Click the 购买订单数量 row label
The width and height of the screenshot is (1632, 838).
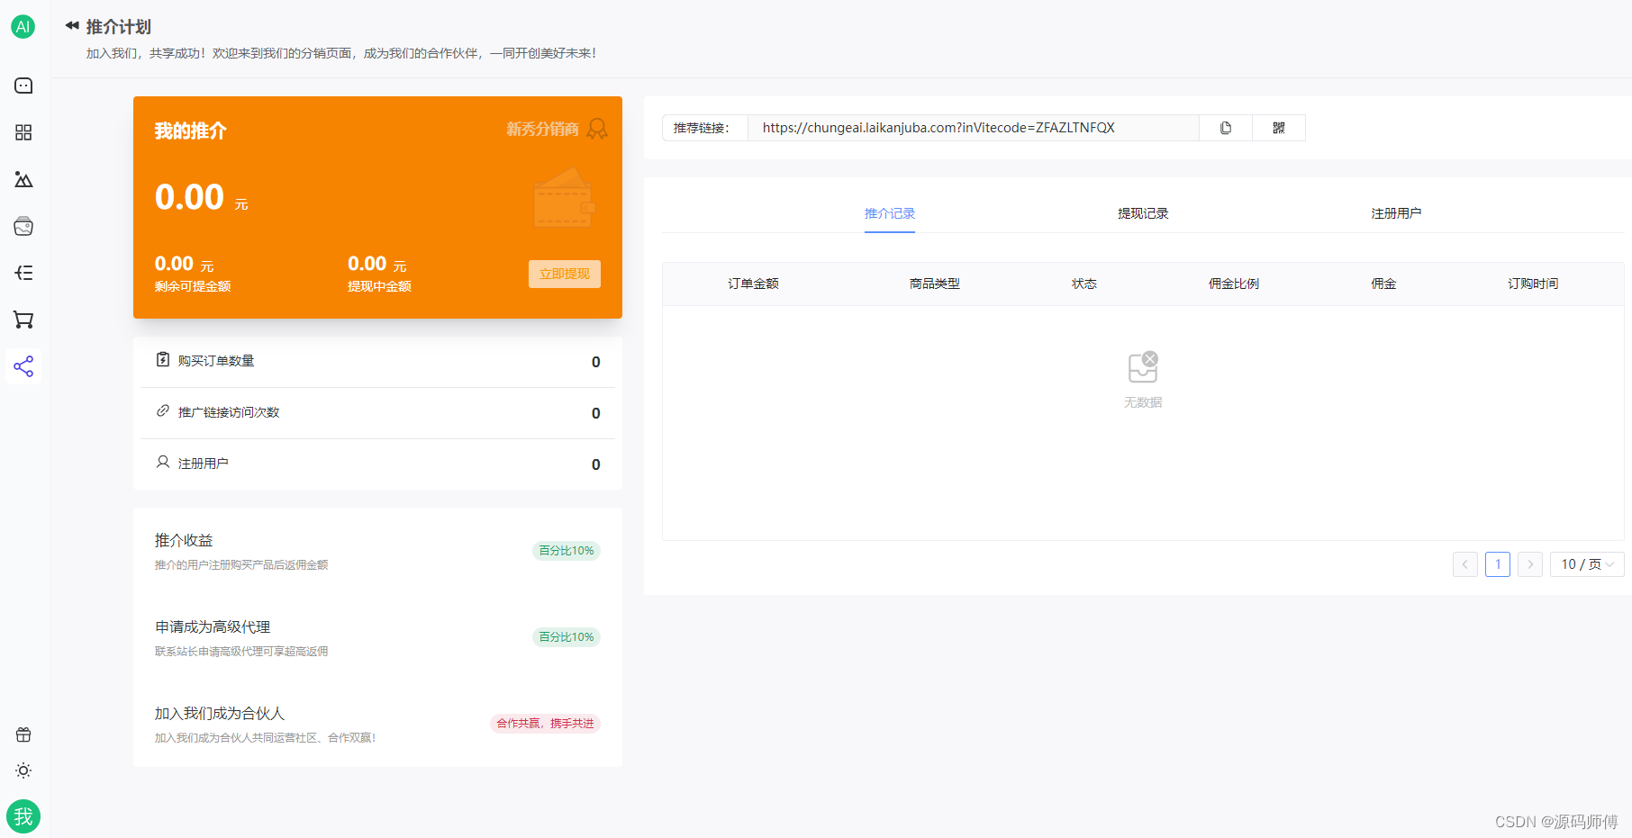click(x=216, y=361)
